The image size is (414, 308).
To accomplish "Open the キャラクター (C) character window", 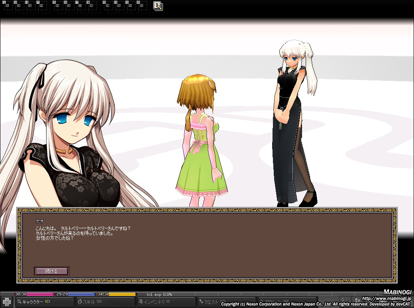I will click(44, 302).
